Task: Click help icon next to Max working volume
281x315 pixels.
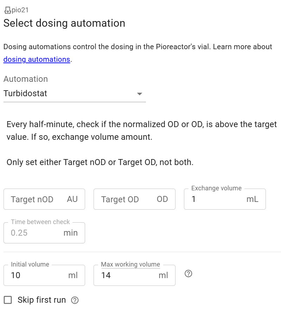Action: pyautogui.click(x=188, y=274)
